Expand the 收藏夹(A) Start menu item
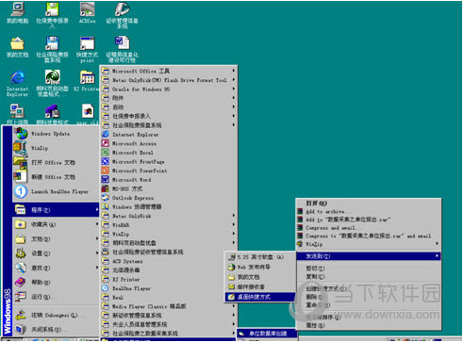 [x=56, y=224]
